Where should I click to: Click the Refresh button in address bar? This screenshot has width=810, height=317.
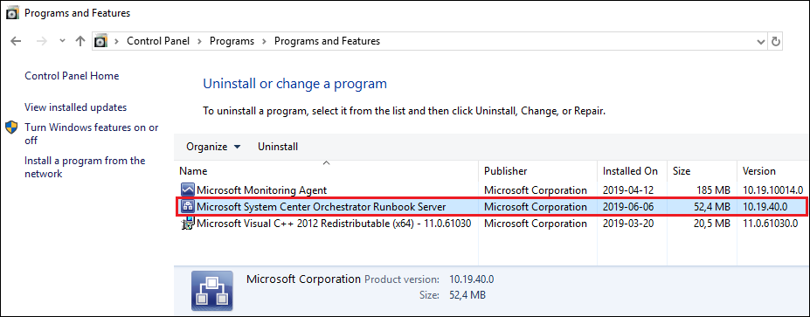775,41
